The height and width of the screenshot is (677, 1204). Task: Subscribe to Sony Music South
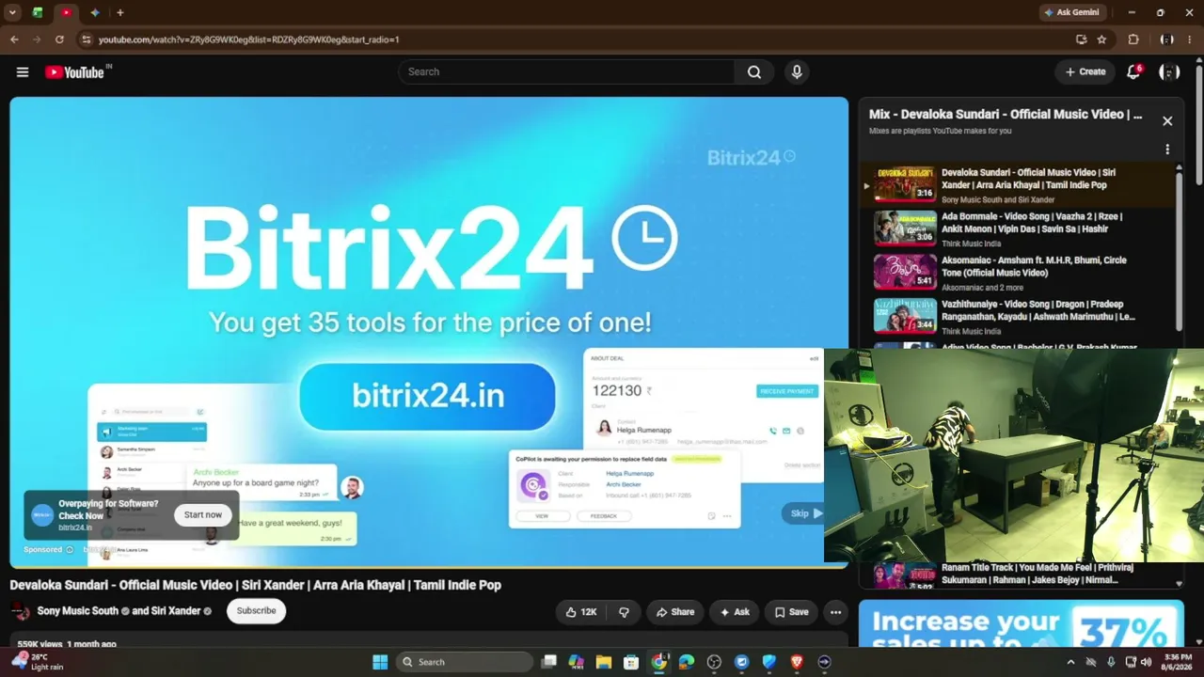tap(256, 611)
